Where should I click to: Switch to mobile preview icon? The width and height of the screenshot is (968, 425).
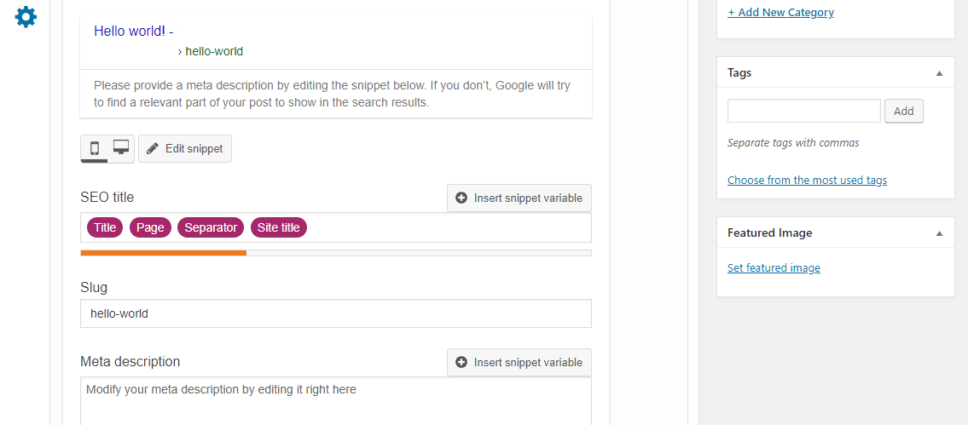pos(95,149)
